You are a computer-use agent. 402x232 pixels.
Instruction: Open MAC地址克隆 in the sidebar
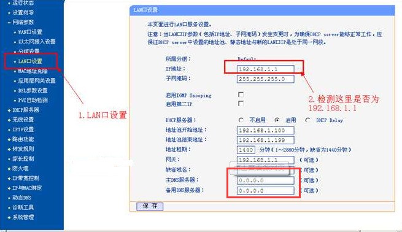(33, 71)
